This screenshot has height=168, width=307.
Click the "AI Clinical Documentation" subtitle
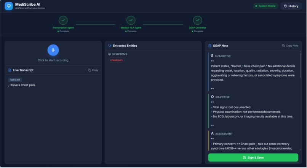[30, 8]
